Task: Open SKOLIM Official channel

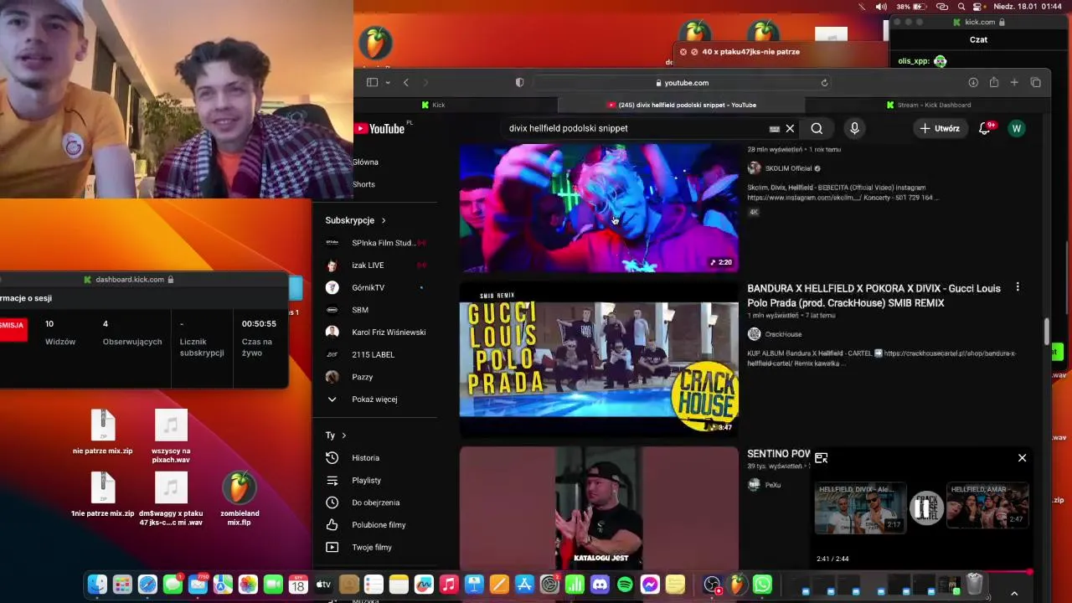Action: point(788,168)
